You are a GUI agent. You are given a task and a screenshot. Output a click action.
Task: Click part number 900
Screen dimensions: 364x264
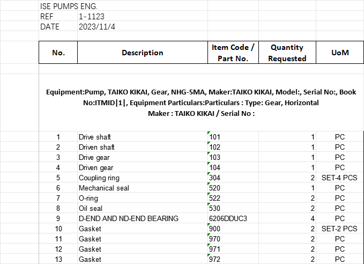(x=233, y=229)
